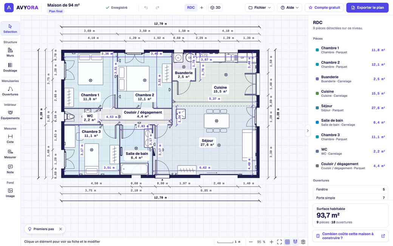Activate the Mesurer tool

click(10, 154)
